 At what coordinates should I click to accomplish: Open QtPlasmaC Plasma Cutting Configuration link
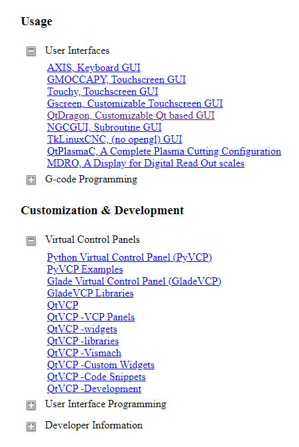coord(164,151)
